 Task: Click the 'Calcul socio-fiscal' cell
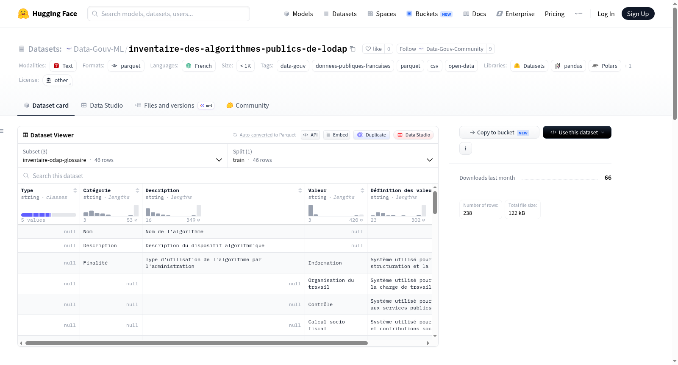click(336, 325)
